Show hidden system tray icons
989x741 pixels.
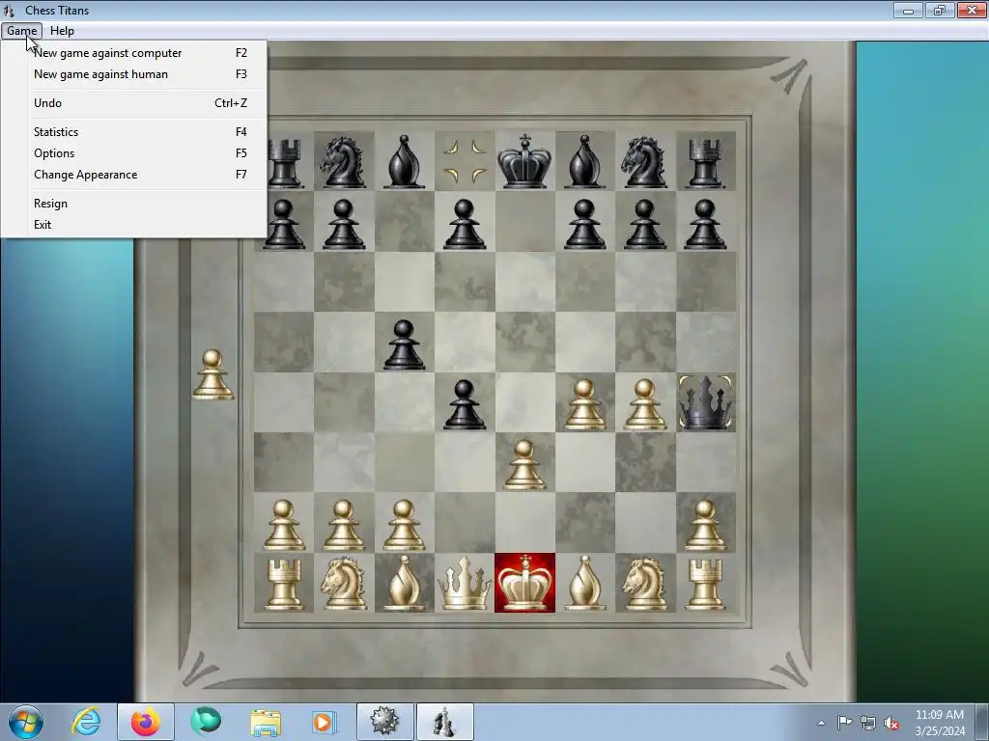point(821,723)
